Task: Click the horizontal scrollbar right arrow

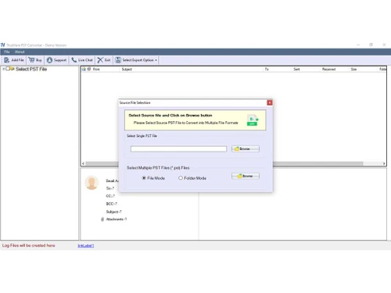Action: [384, 163]
